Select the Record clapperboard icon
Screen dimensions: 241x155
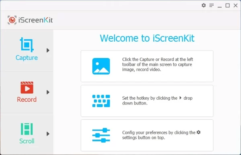(27, 88)
